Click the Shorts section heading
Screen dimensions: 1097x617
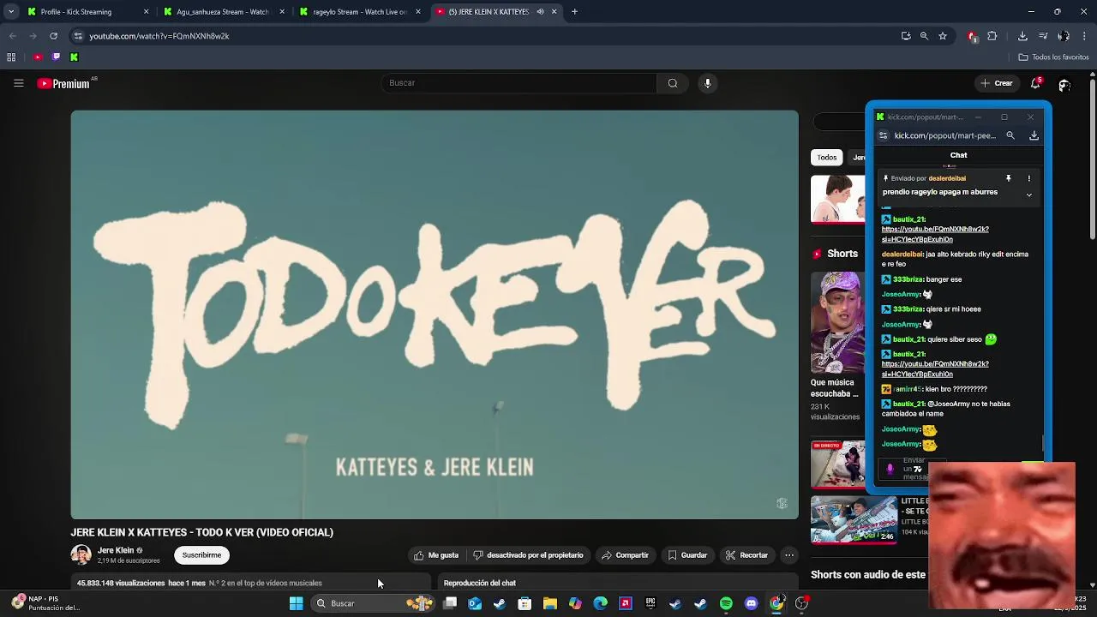click(x=842, y=254)
